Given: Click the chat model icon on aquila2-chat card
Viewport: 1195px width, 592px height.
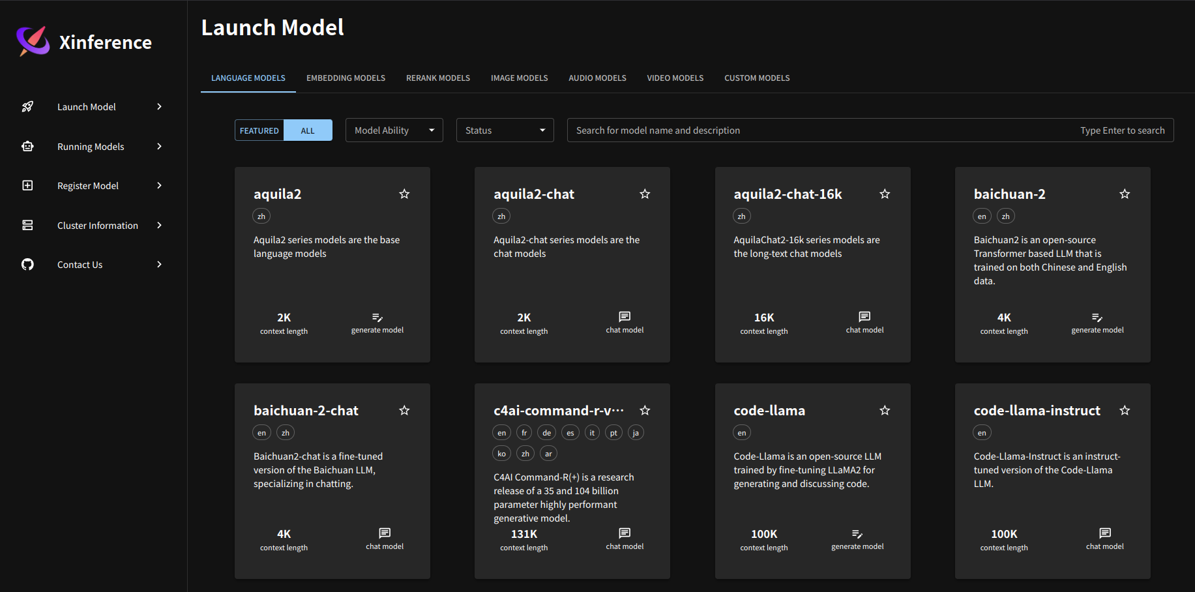Looking at the screenshot, I should [x=625, y=317].
